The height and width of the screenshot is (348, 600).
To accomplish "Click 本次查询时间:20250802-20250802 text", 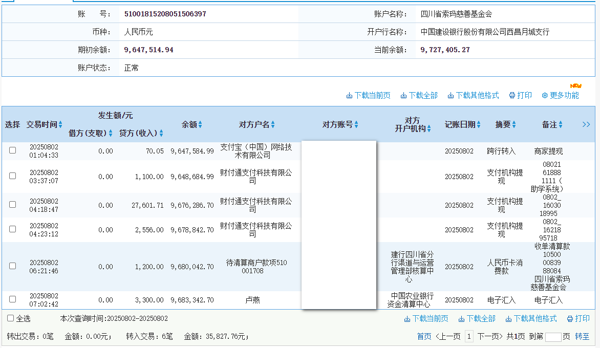I will tap(114, 318).
